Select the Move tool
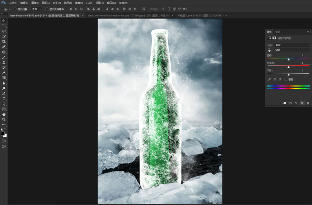Screen dimensions: 312x205 (x=4, y=21)
